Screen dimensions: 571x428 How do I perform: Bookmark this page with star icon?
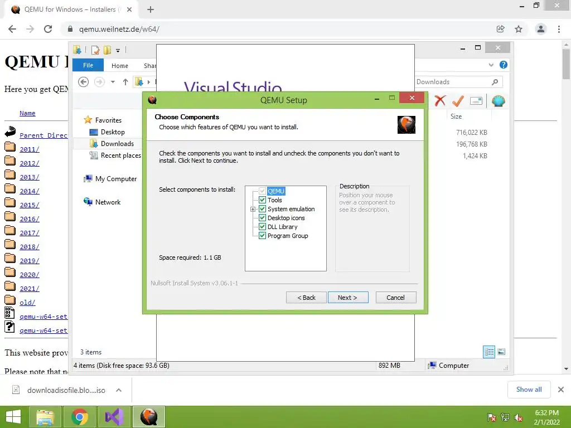pyautogui.click(x=519, y=29)
